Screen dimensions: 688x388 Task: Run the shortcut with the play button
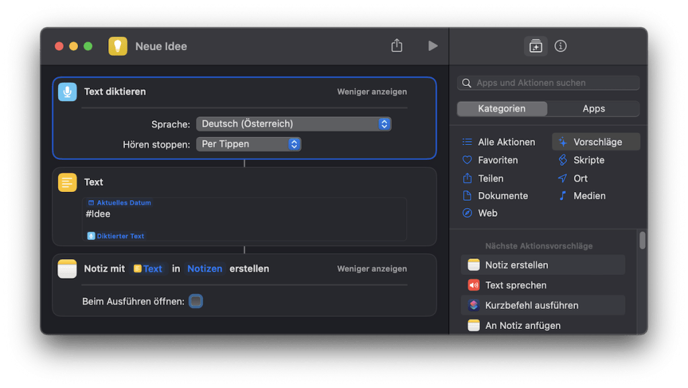click(x=433, y=46)
